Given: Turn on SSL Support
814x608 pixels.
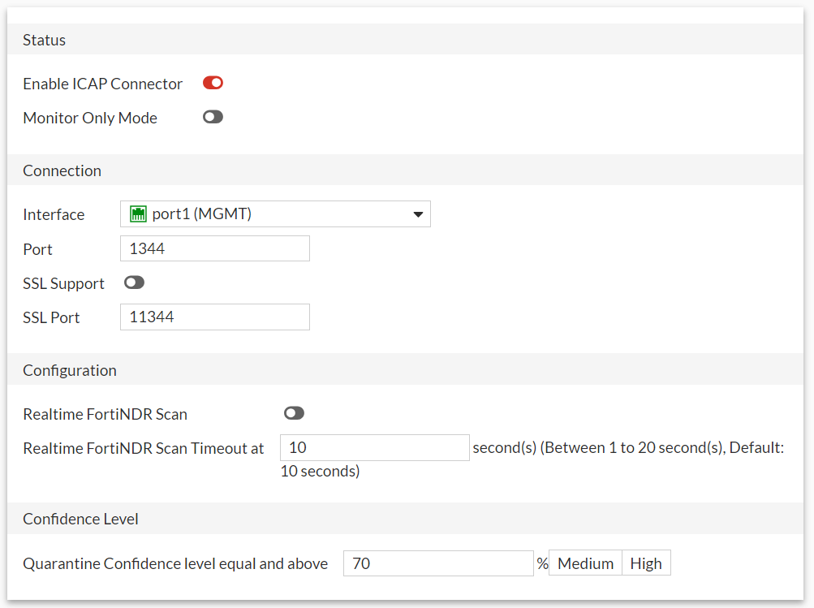Looking at the screenshot, I should point(134,282).
